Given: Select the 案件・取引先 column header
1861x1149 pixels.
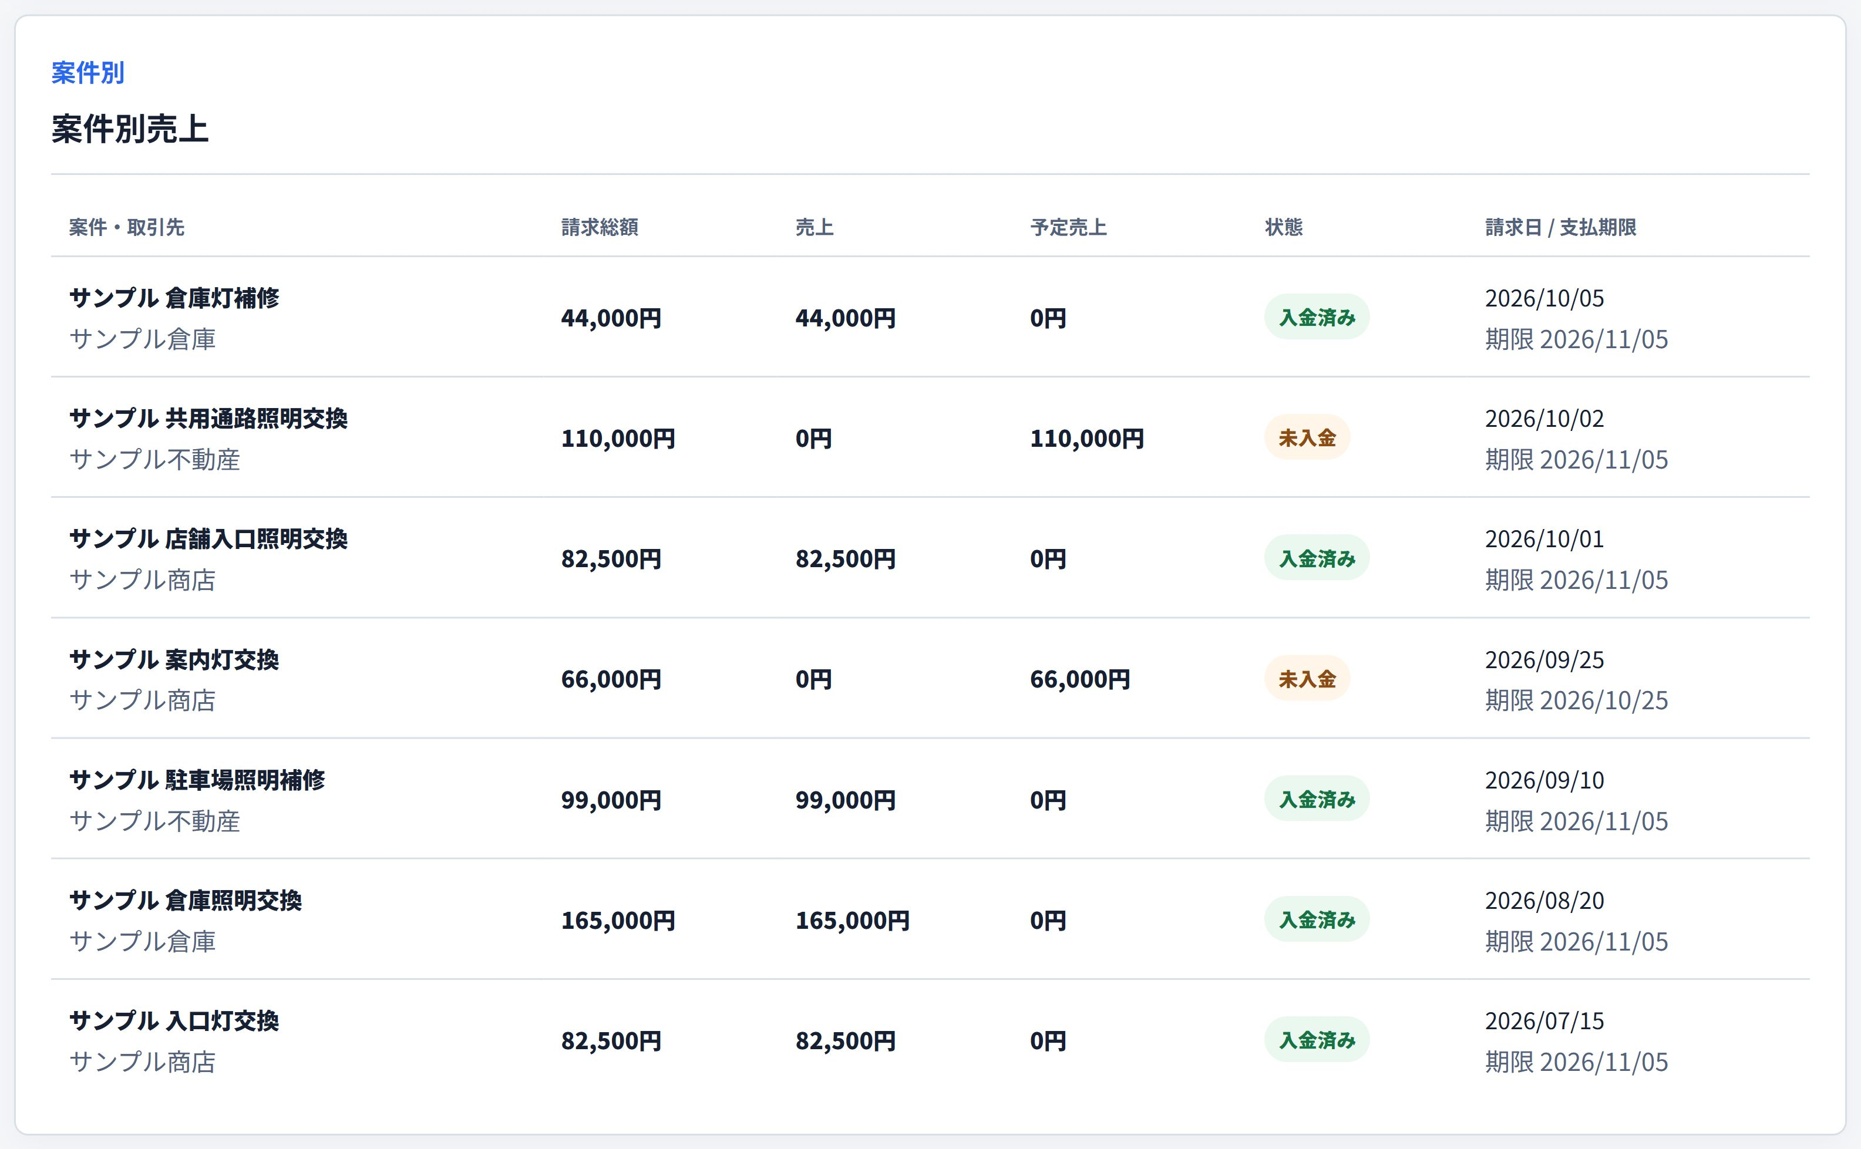Looking at the screenshot, I should pyautogui.click(x=127, y=227).
